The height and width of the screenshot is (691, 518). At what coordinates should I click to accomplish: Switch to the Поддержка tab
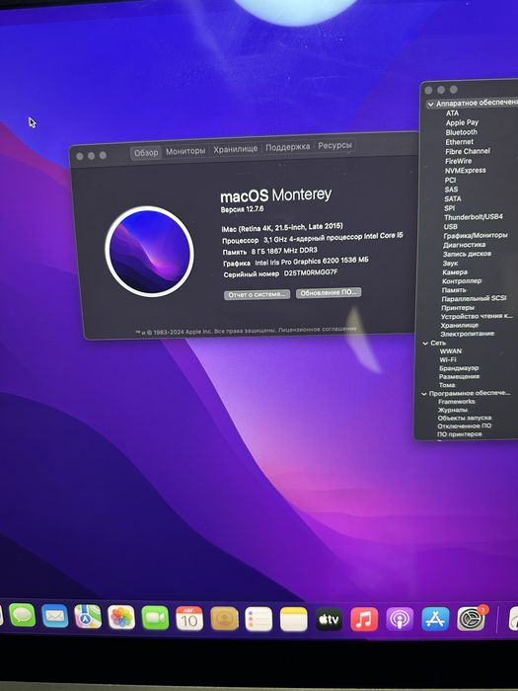click(x=288, y=147)
